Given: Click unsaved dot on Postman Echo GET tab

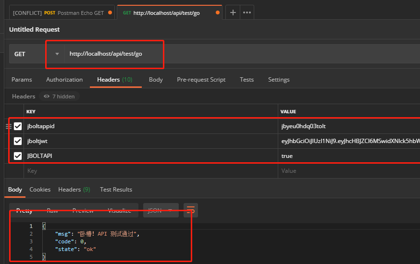Looking at the screenshot, I should 111,13.
